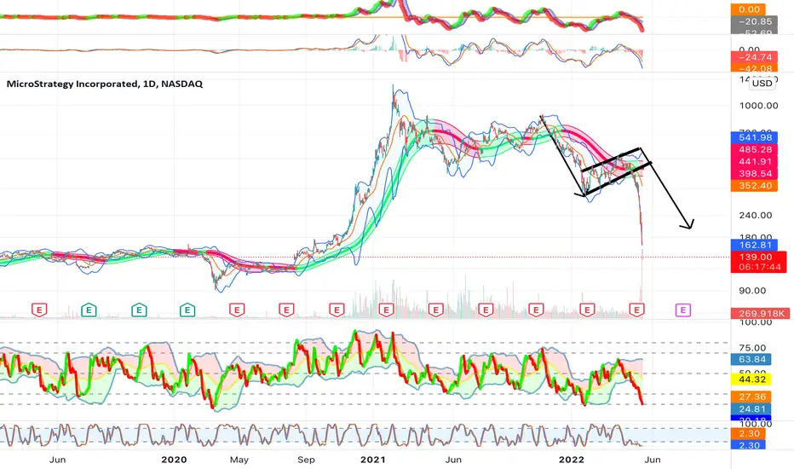794x469 pixels.
Task: Click the 06:17:44 bar countdown label
Action: click(759, 267)
